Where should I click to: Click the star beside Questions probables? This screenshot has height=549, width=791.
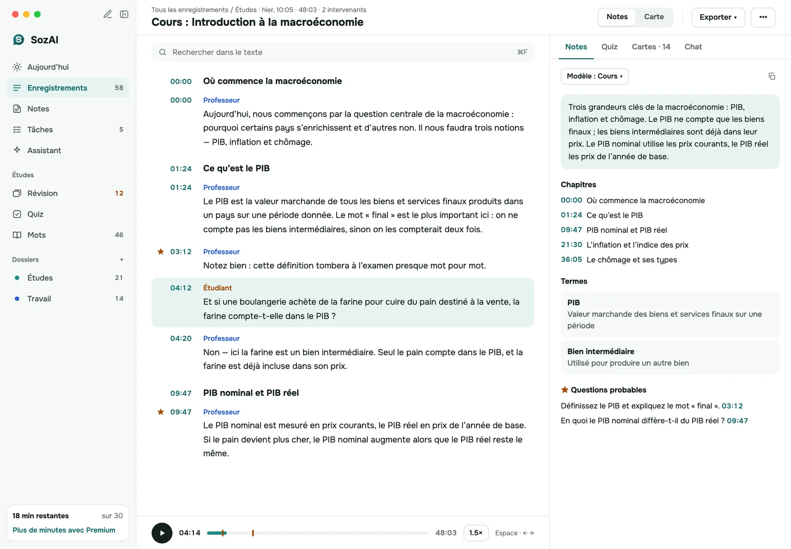(x=565, y=390)
